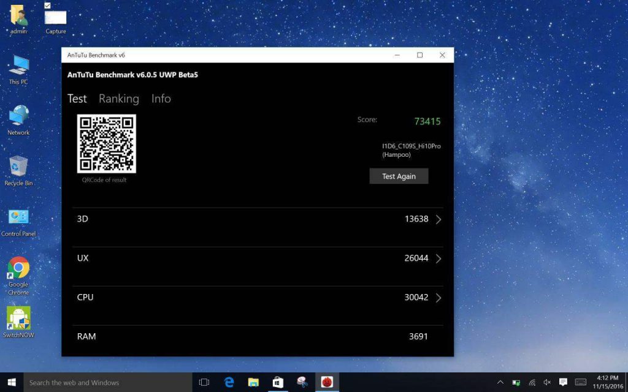Open File Explorer from the taskbar
Viewport: 628px width, 392px height.
click(x=253, y=382)
